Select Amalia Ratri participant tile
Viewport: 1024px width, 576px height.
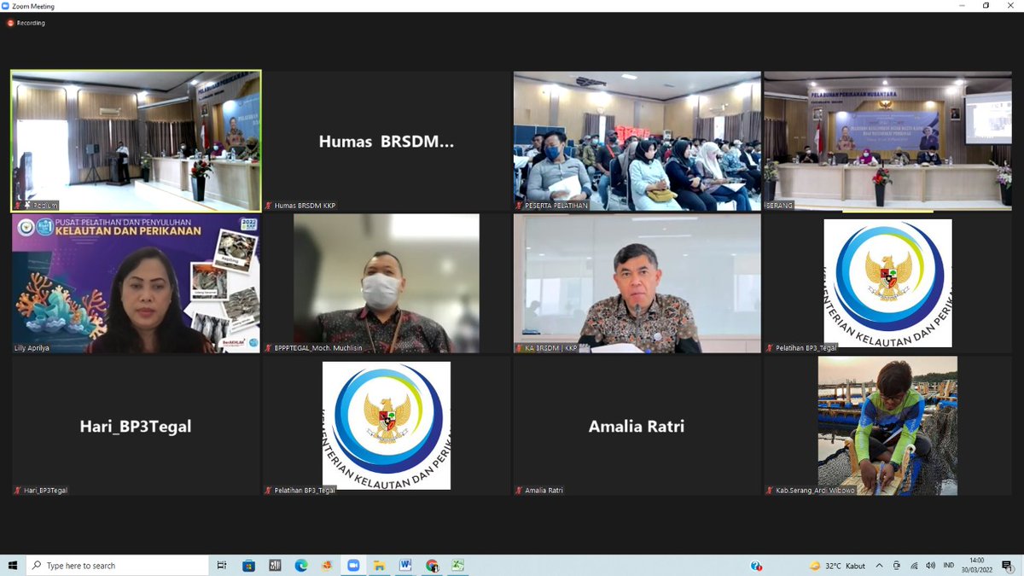(637, 426)
